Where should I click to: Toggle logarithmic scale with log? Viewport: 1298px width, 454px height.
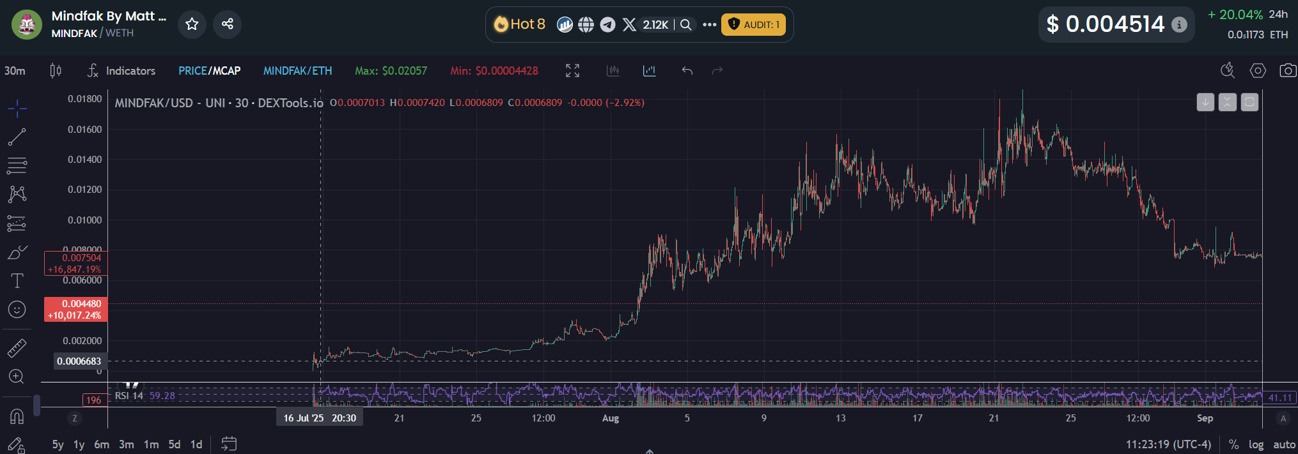(x=1256, y=444)
